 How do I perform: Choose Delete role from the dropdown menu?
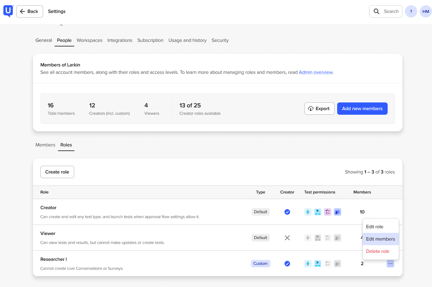tap(377, 251)
